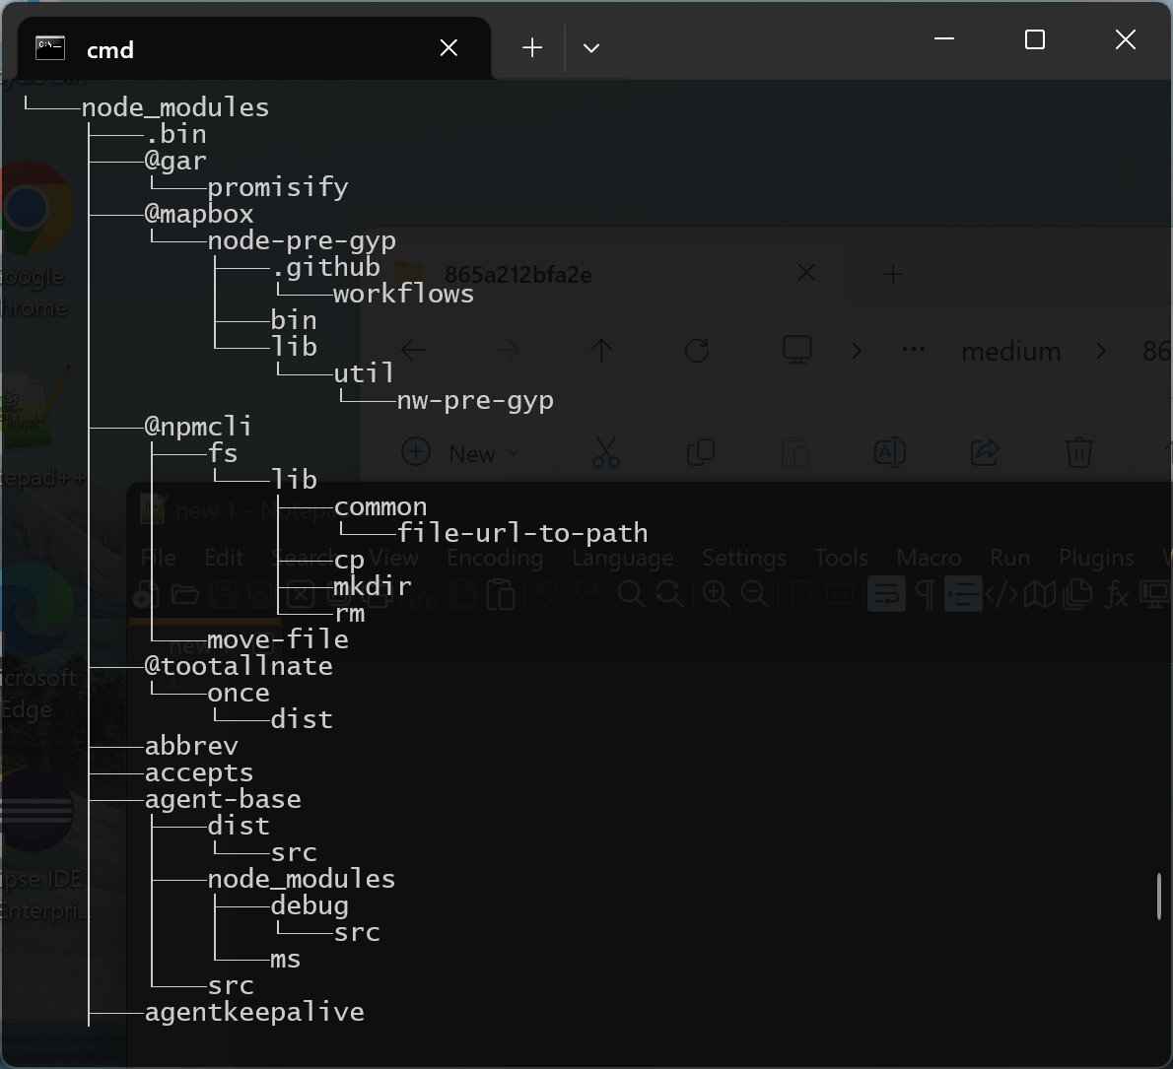The width and height of the screenshot is (1173, 1069).
Task: Minimize the terminal window
Action: click(944, 38)
